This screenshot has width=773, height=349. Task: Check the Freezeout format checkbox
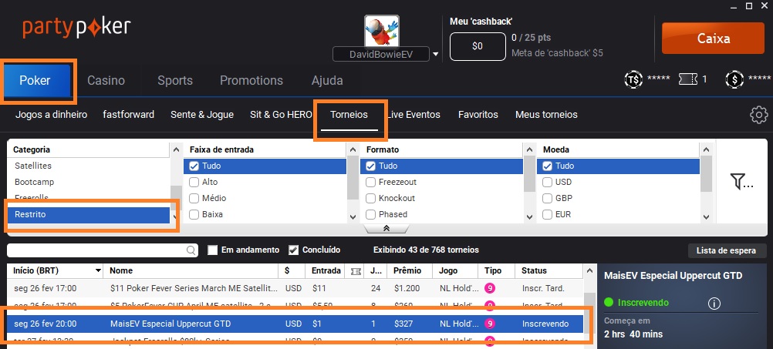pos(370,182)
